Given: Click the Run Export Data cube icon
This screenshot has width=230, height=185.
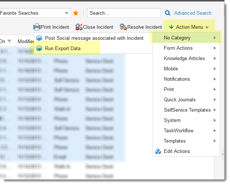Looking at the screenshot, I should tap(39, 48).
